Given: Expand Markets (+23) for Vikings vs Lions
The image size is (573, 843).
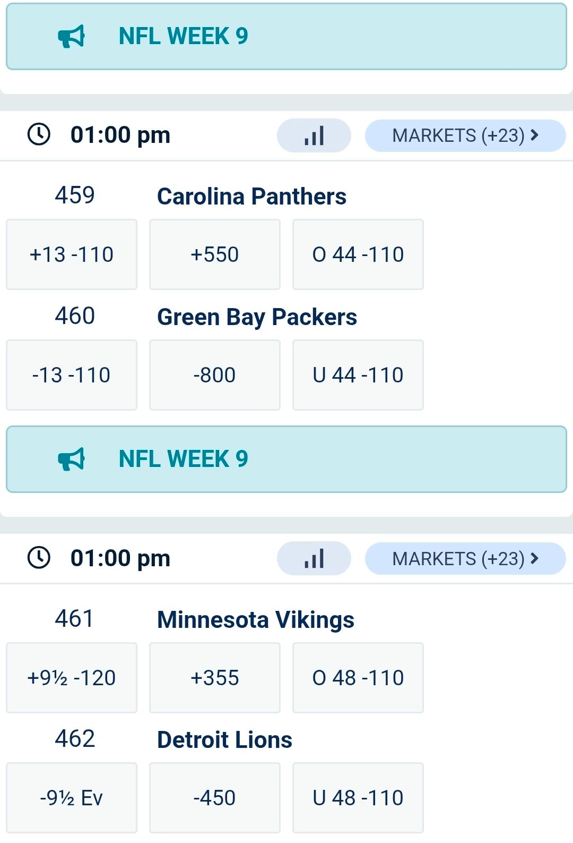Looking at the screenshot, I should click(x=465, y=558).
